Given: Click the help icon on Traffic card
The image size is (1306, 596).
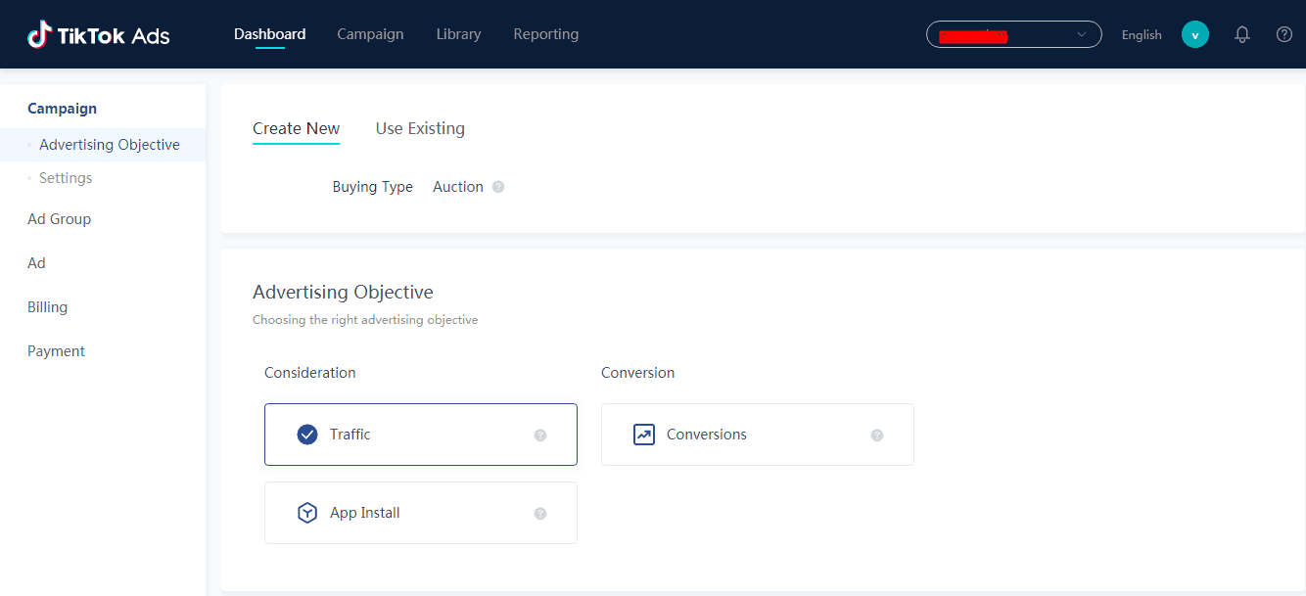Looking at the screenshot, I should 540,436.
